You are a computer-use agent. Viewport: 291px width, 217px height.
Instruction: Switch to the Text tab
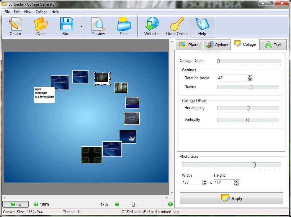[x=273, y=45]
